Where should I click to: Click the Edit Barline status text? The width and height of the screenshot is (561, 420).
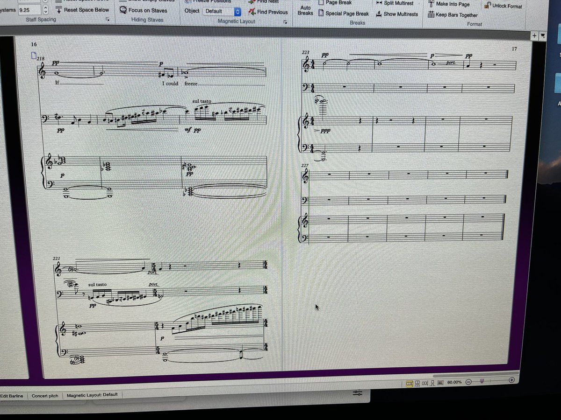11,396
